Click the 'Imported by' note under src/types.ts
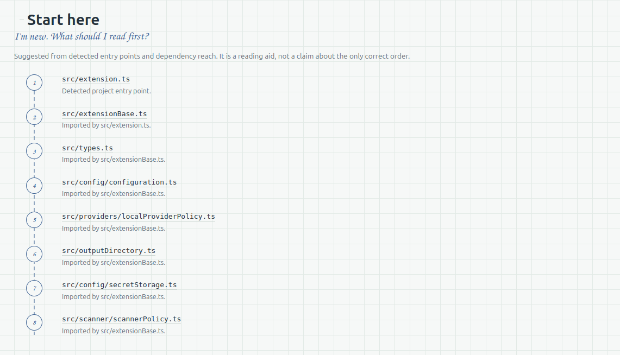The width and height of the screenshot is (620, 355). [x=114, y=160]
